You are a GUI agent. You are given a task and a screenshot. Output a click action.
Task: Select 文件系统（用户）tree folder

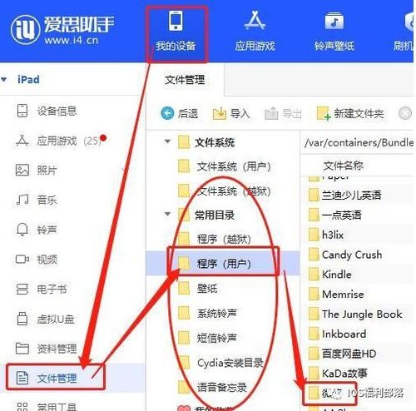click(224, 166)
